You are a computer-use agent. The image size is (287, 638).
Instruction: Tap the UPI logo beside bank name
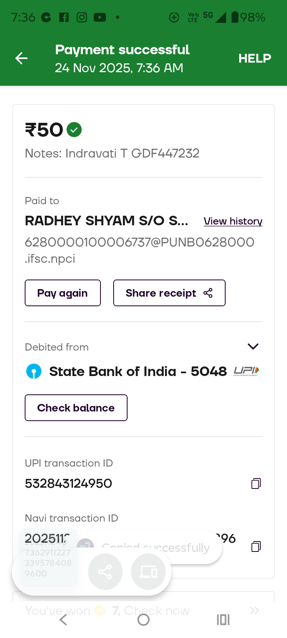click(x=246, y=371)
